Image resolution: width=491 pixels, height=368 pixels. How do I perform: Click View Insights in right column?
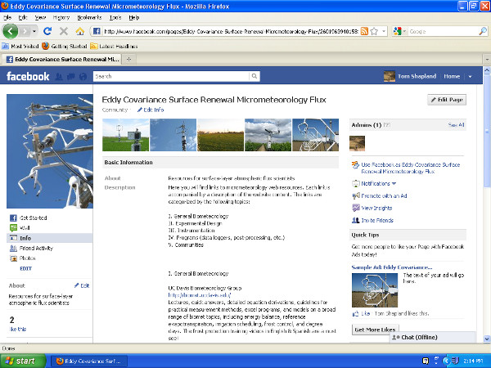[377, 208]
